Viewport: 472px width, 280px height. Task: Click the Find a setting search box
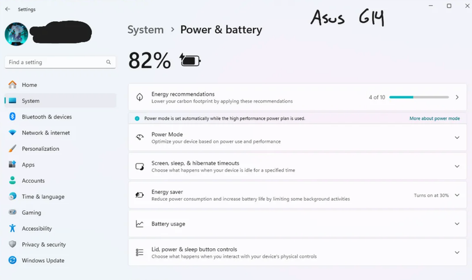click(56, 62)
